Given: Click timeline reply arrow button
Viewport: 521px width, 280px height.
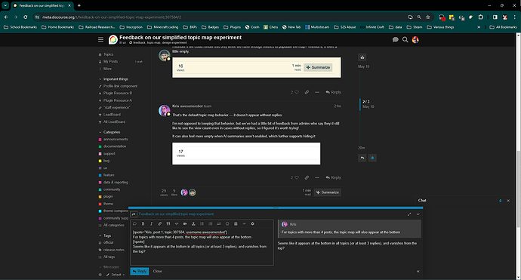Looking at the screenshot, I should (362, 158).
